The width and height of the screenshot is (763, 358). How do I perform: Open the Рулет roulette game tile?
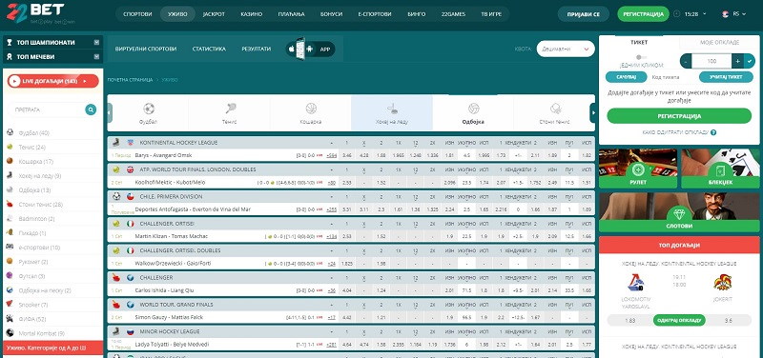pos(637,169)
